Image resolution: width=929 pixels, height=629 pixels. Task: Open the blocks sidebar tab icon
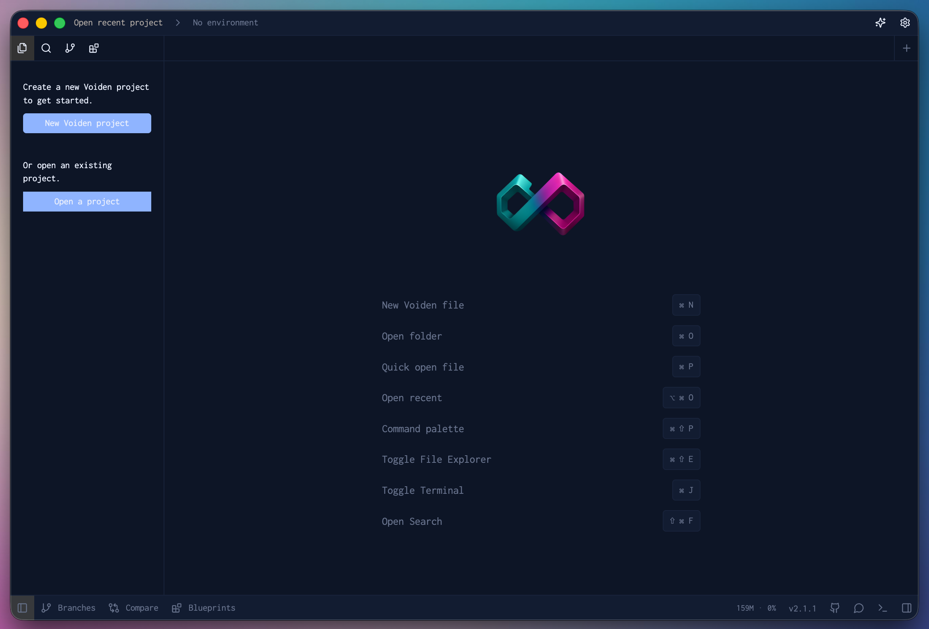coord(94,49)
